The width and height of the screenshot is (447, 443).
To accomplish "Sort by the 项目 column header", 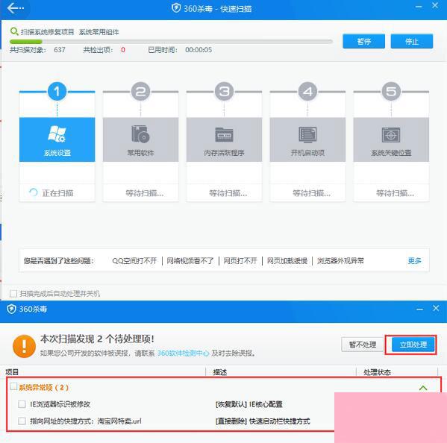I will pyautogui.click(x=12, y=372).
